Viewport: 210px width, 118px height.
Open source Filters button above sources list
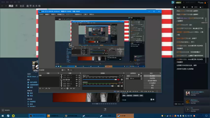[x=70, y=70]
